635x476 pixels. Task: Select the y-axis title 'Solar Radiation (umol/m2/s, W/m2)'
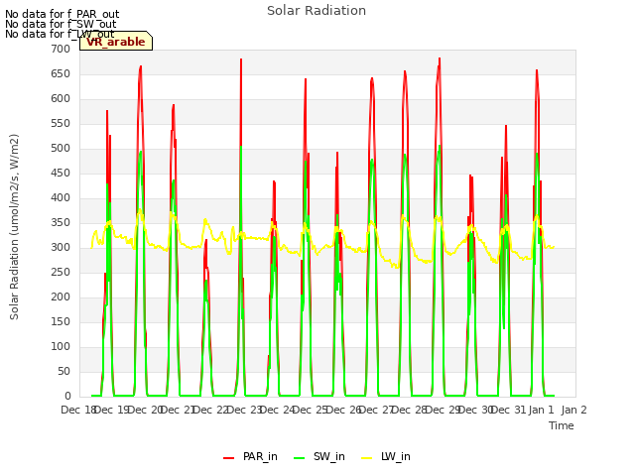coord(14,227)
